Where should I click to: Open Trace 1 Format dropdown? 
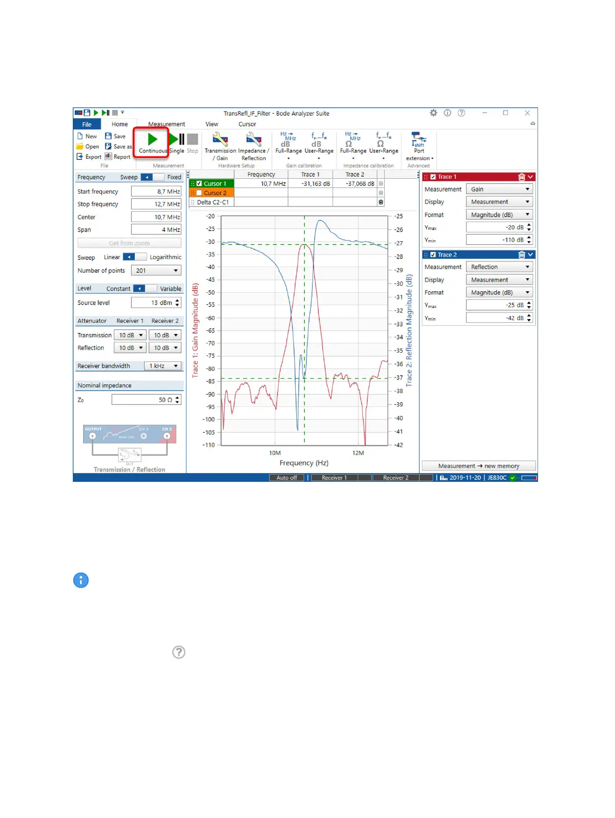[499, 215]
